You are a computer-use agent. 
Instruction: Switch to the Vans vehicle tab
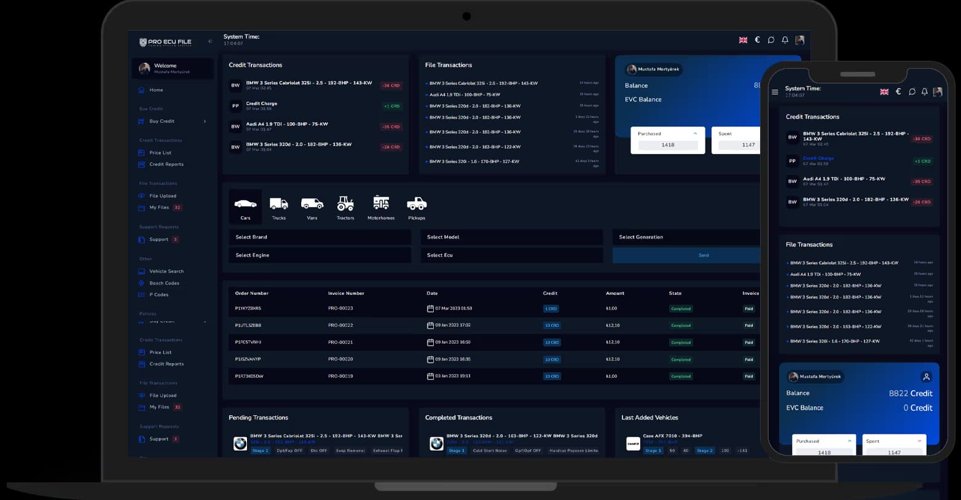[x=312, y=206]
